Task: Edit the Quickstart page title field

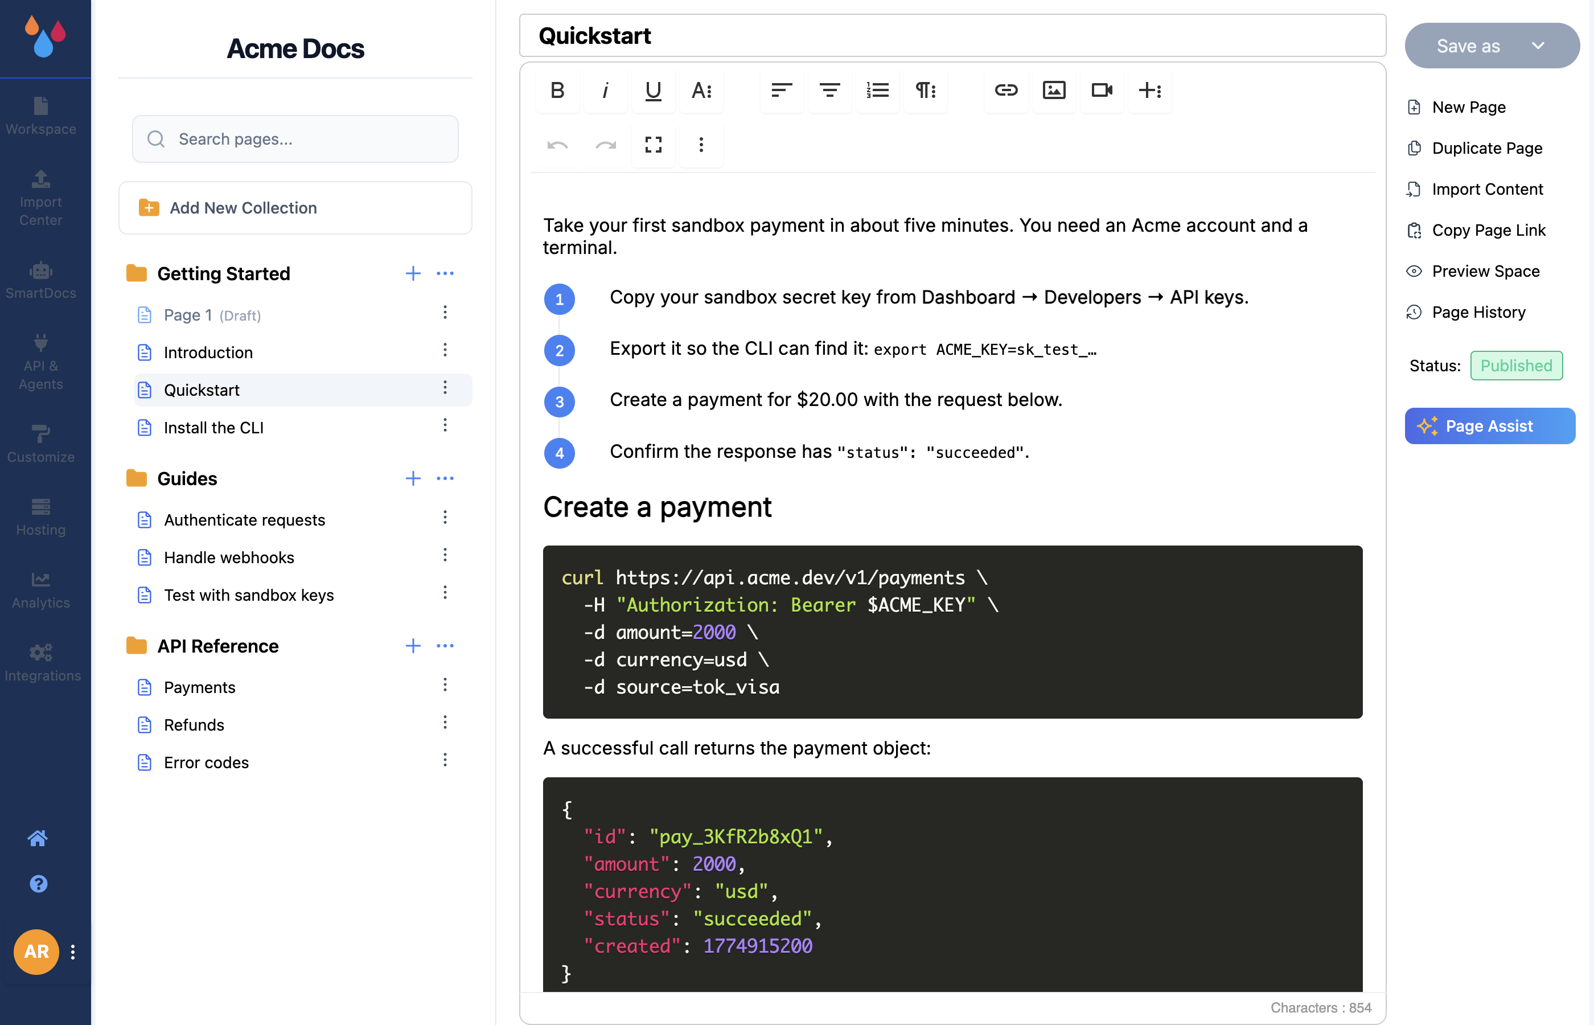Action: click(952, 35)
